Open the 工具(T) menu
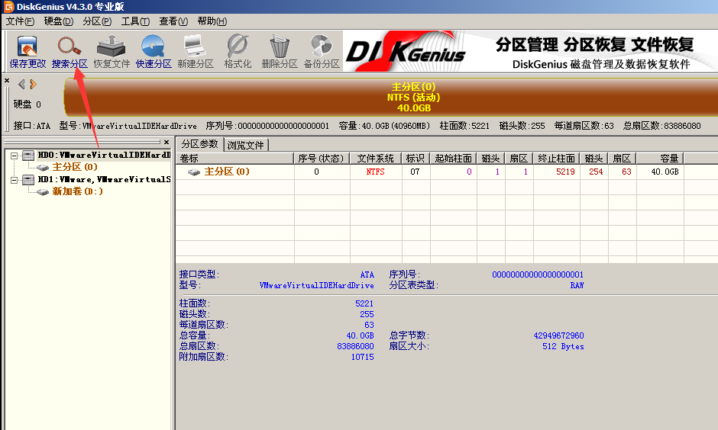The height and width of the screenshot is (430, 718). point(136,21)
